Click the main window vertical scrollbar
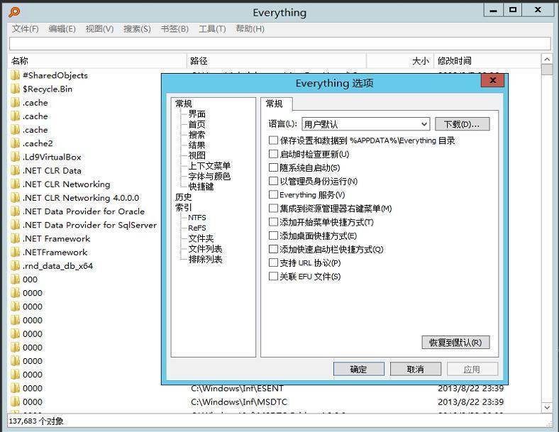 546,234
